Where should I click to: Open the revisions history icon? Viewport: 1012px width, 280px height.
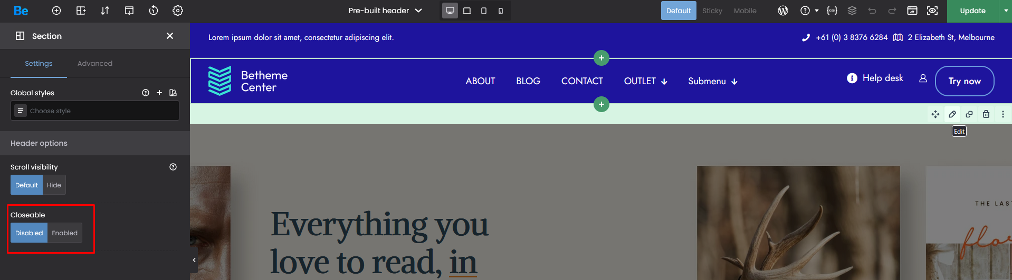click(x=154, y=11)
